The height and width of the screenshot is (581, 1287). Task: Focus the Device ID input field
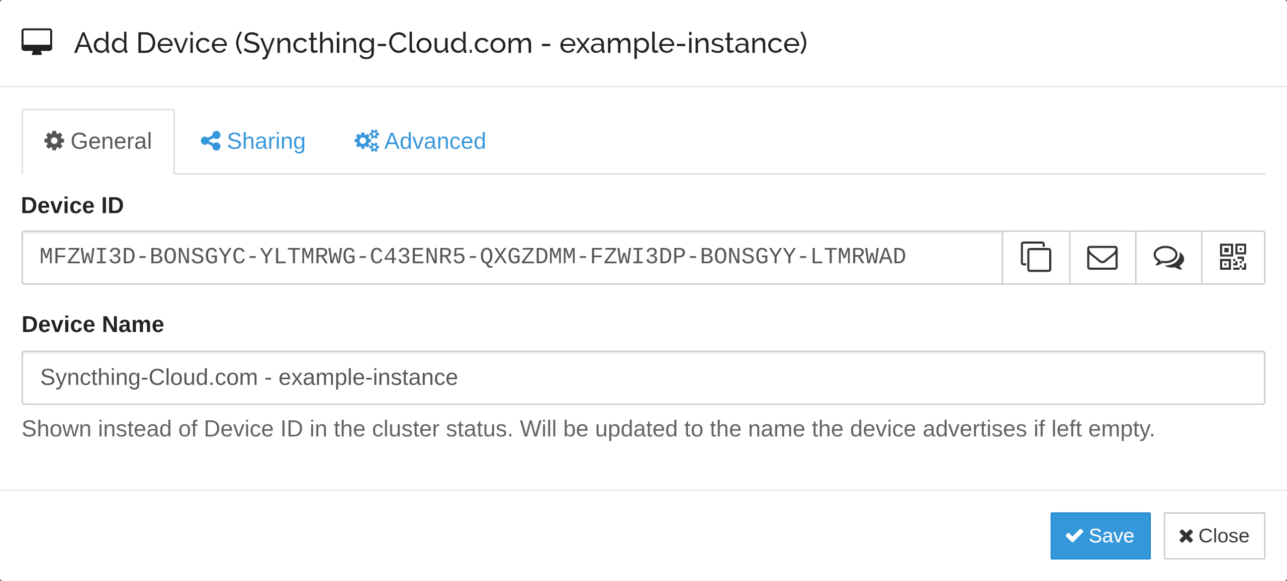[512, 257]
